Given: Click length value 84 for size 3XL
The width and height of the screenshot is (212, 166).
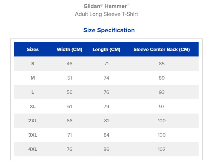Looking at the screenshot, I should [106, 135].
